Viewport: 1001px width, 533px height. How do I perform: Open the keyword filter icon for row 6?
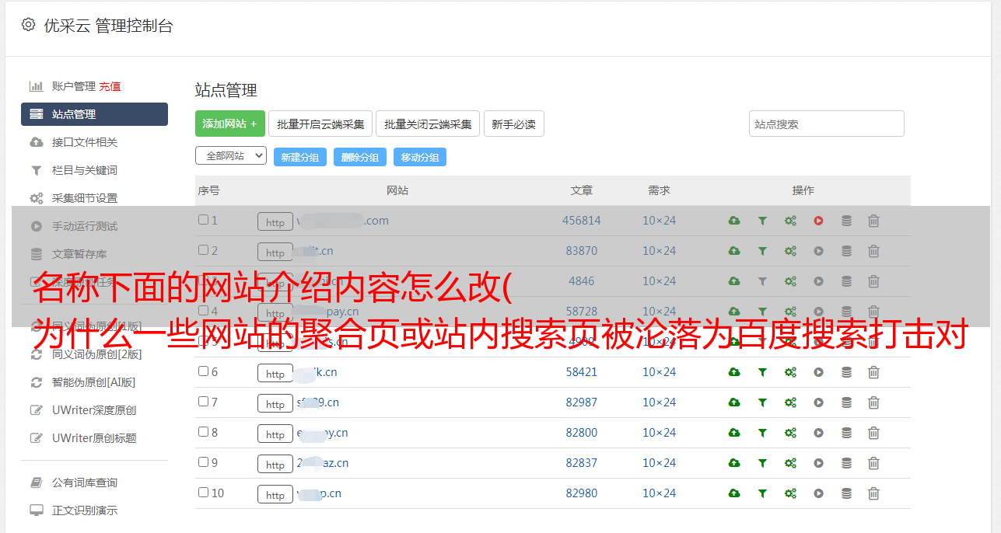click(762, 372)
